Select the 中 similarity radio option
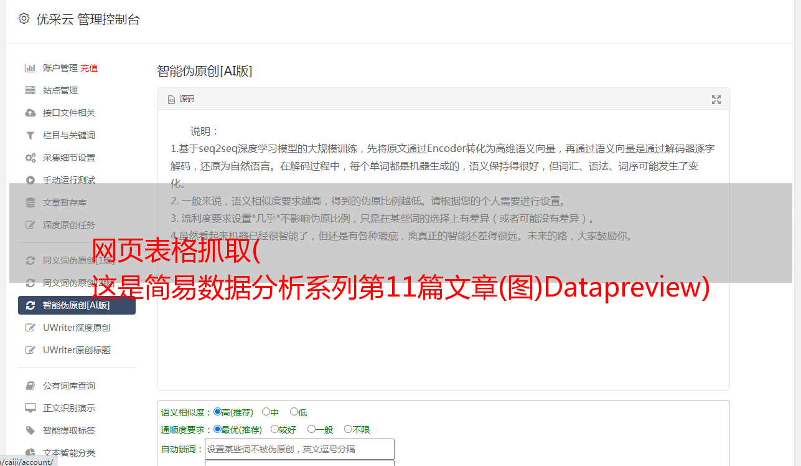Screen dimensions: 801x466 pos(266,412)
